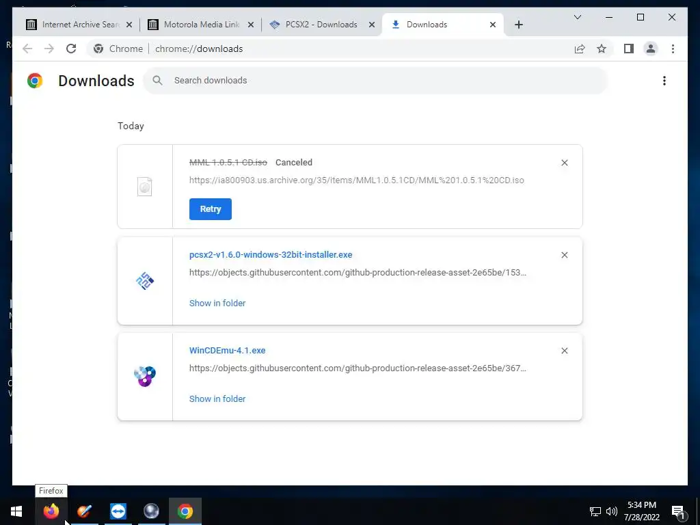Expand the tab search chevron
The height and width of the screenshot is (525, 700).
[x=577, y=17]
